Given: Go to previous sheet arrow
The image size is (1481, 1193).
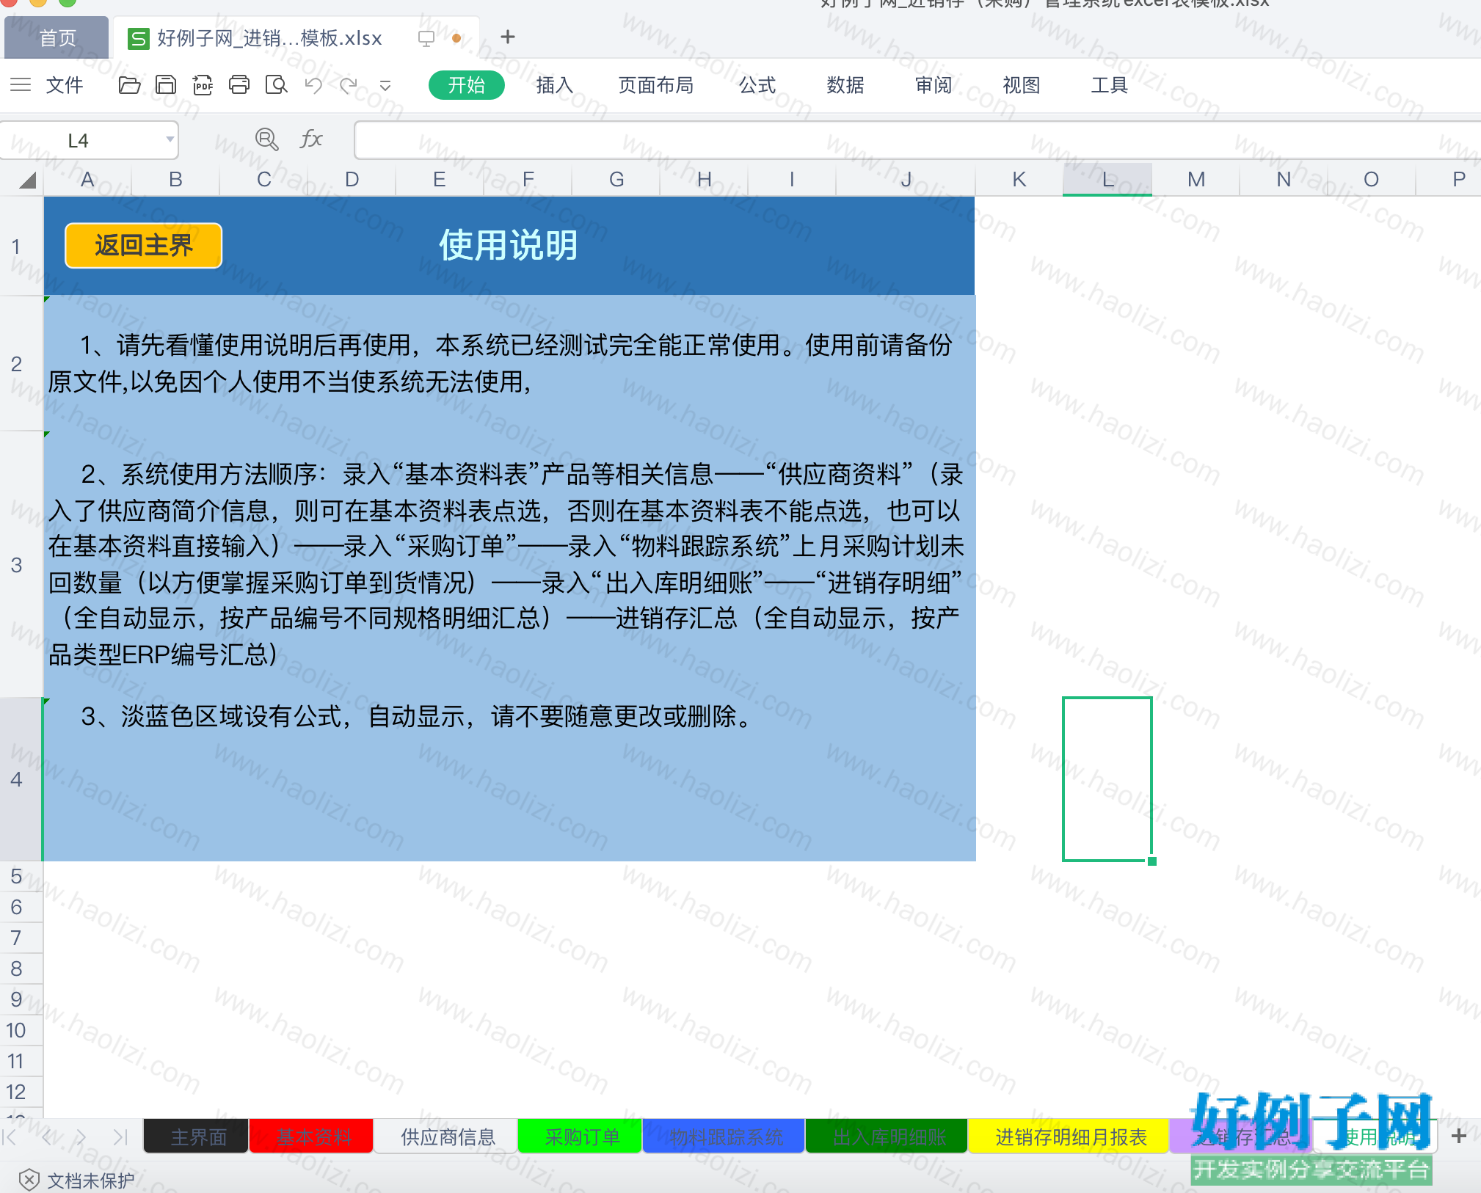Looking at the screenshot, I should pos(48,1137).
